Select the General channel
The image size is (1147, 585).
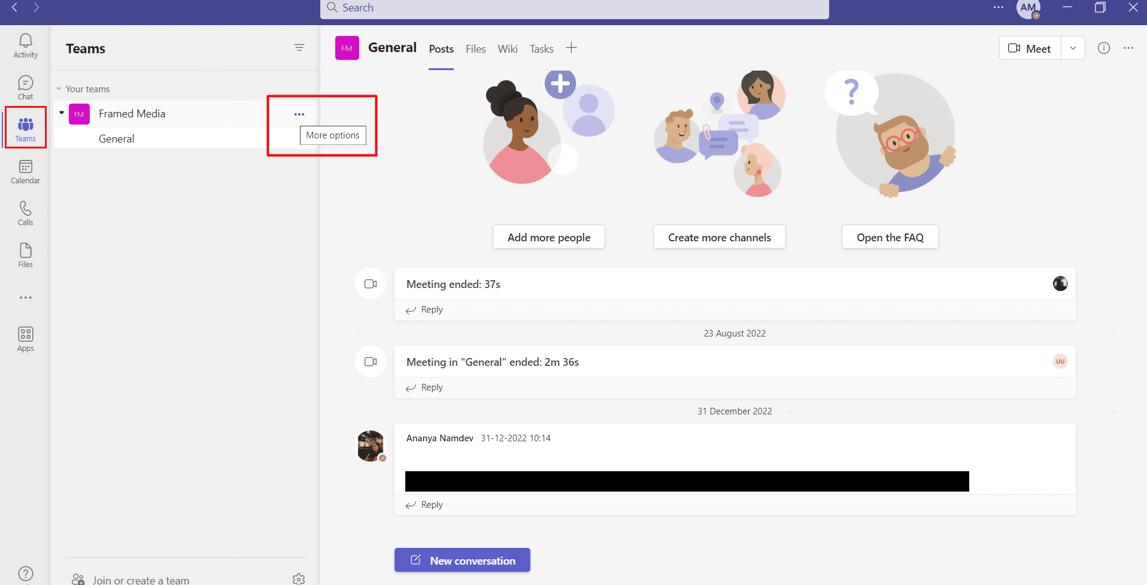[x=117, y=139]
